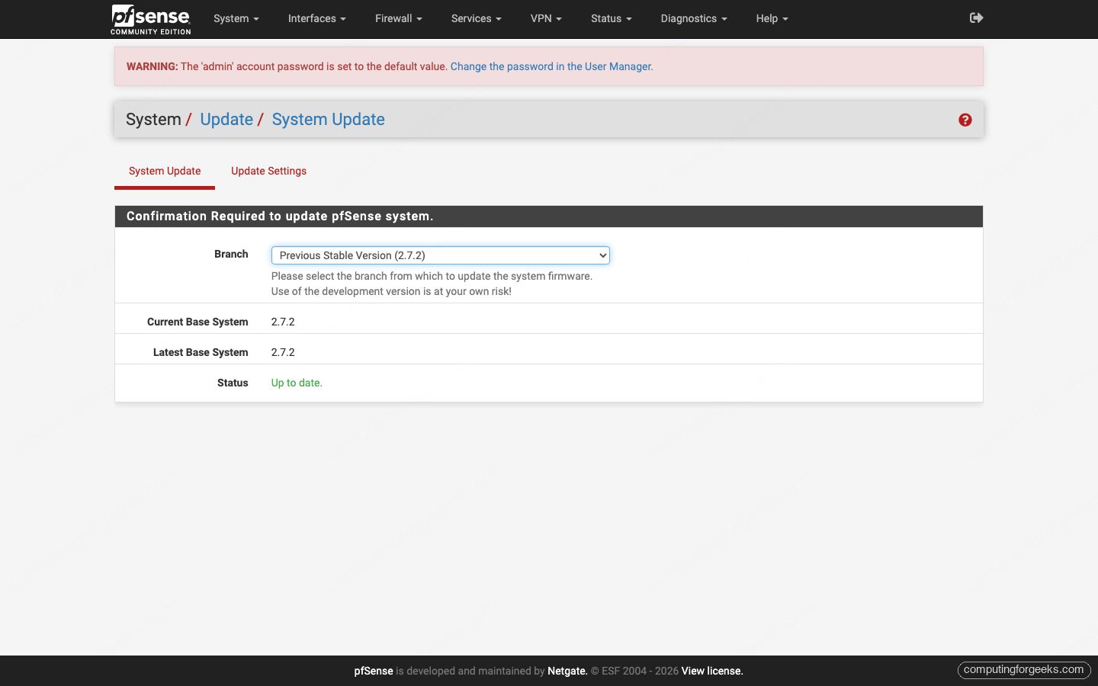The height and width of the screenshot is (686, 1098).
Task: Open the Netgate link in the footer
Action: pyautogui.click(x=567, y=671)
